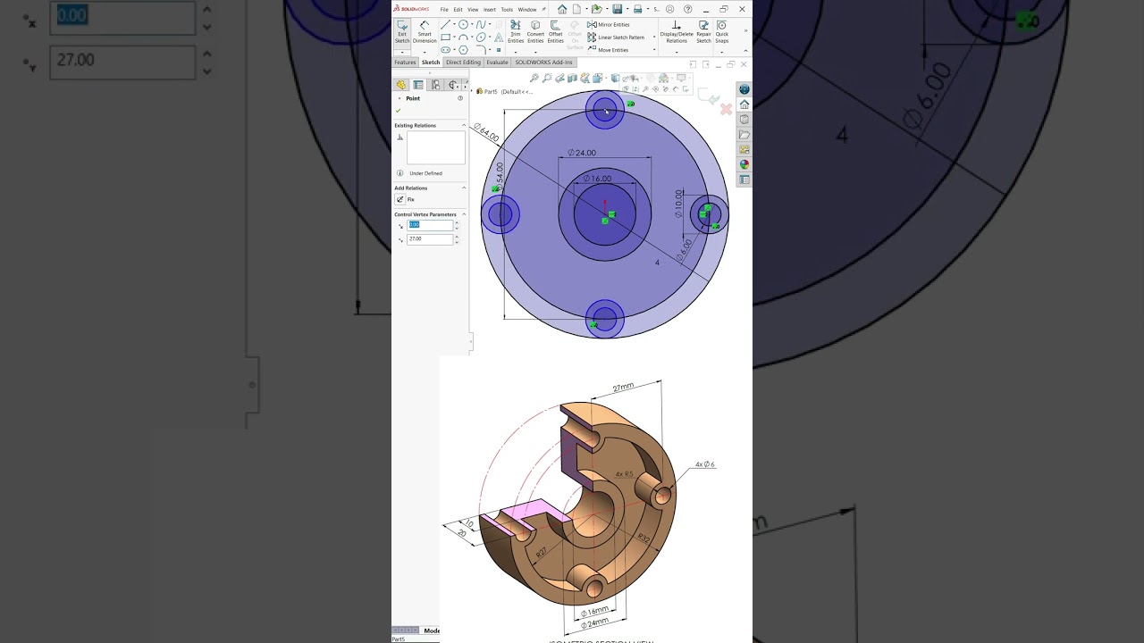This screenshot has height=643, width=1144.
Task: Click the Offset Entities tool
Action: [555, 32]
